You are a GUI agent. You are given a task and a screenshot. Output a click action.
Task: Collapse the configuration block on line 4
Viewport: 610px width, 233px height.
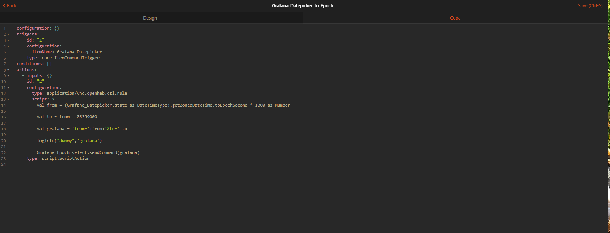point(8,46)
